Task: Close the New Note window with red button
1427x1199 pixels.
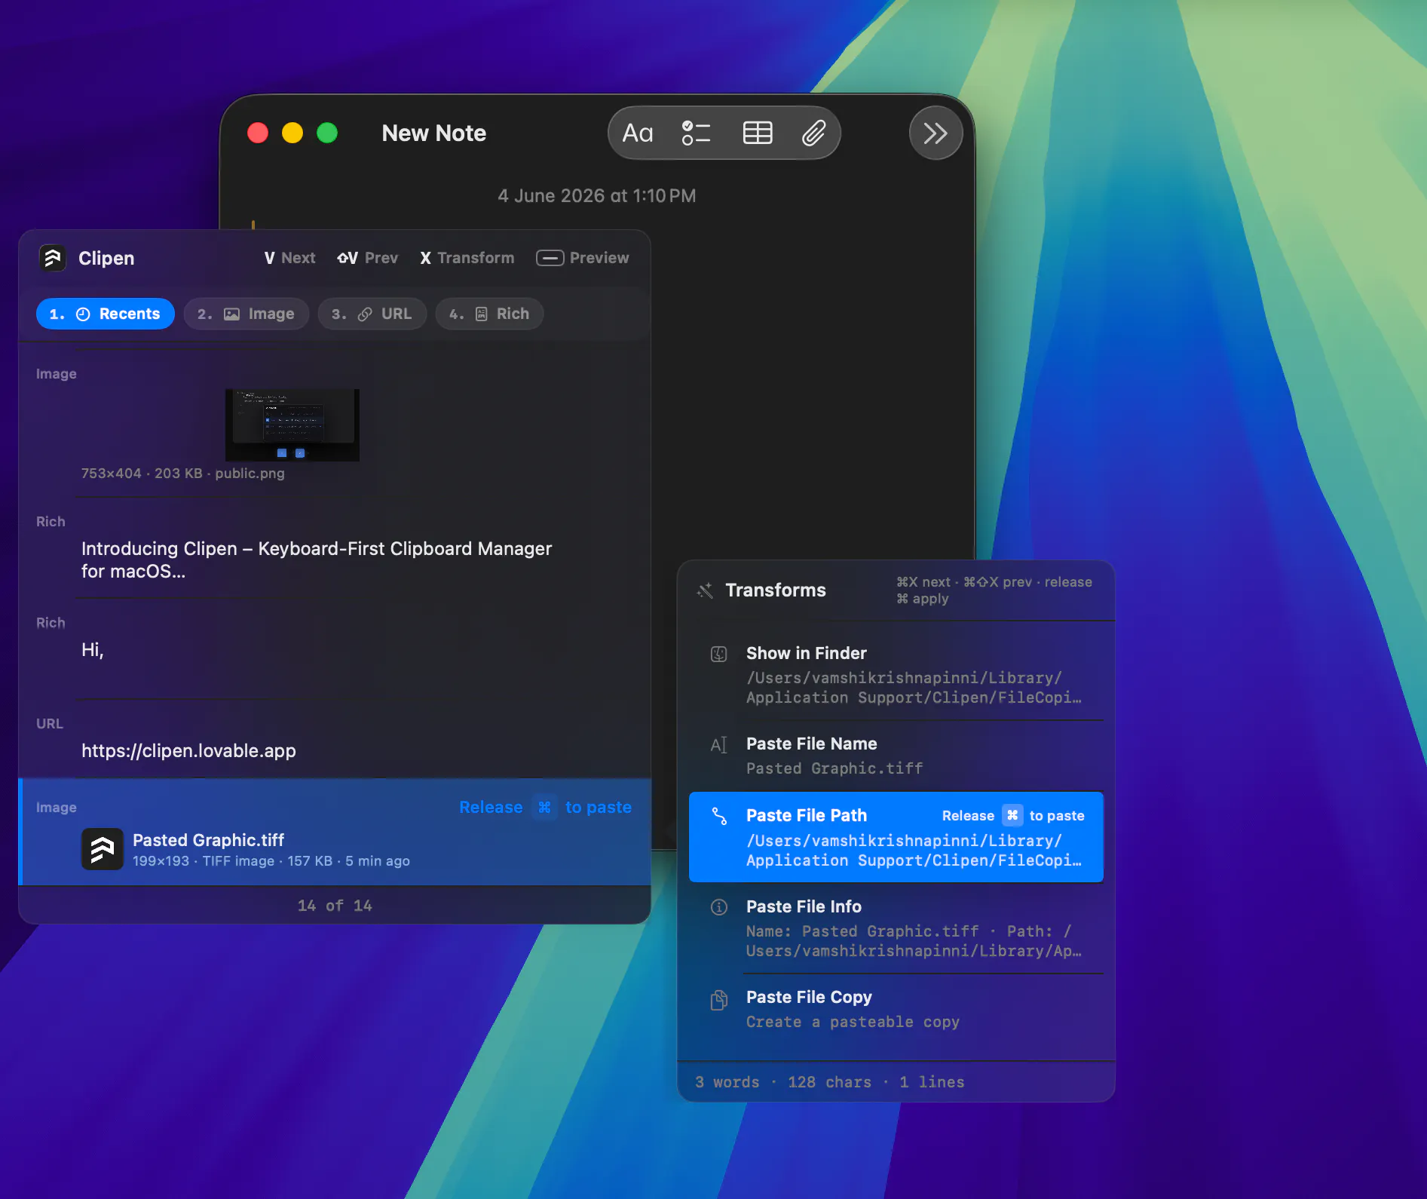Action: point(258,133)
